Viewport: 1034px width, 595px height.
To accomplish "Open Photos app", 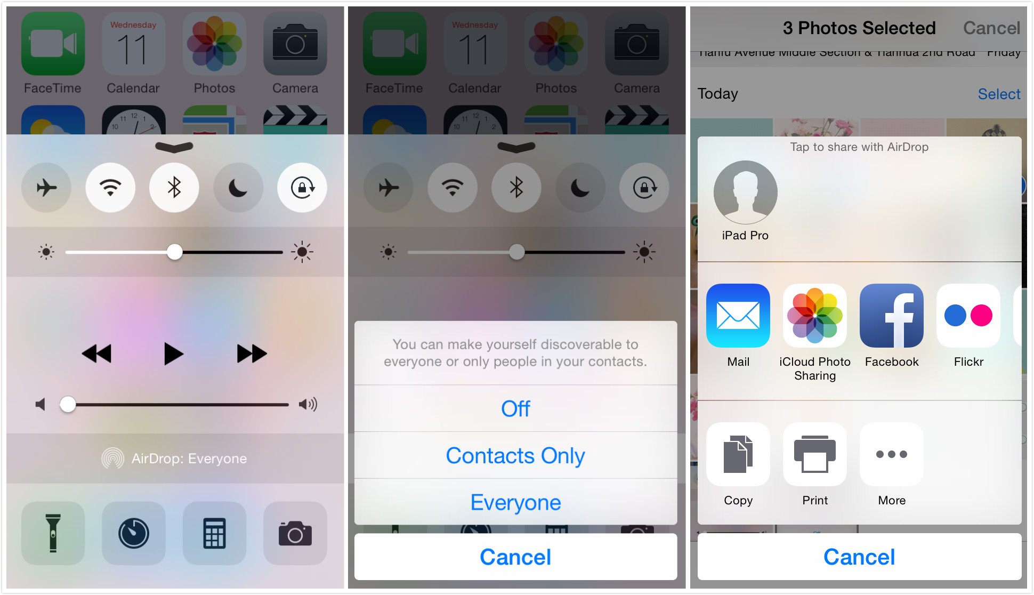I will (213, 46).
